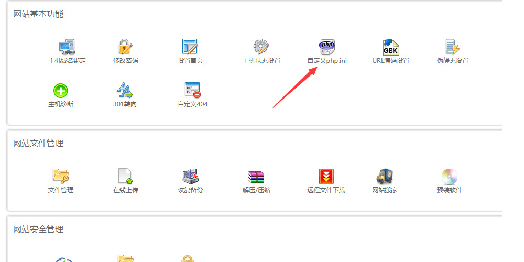The width and height of the screenshot is (524, 262).
Task: Click the 修改密码 padlock icon
Action: pyautogui.click(x=125, y=47)
